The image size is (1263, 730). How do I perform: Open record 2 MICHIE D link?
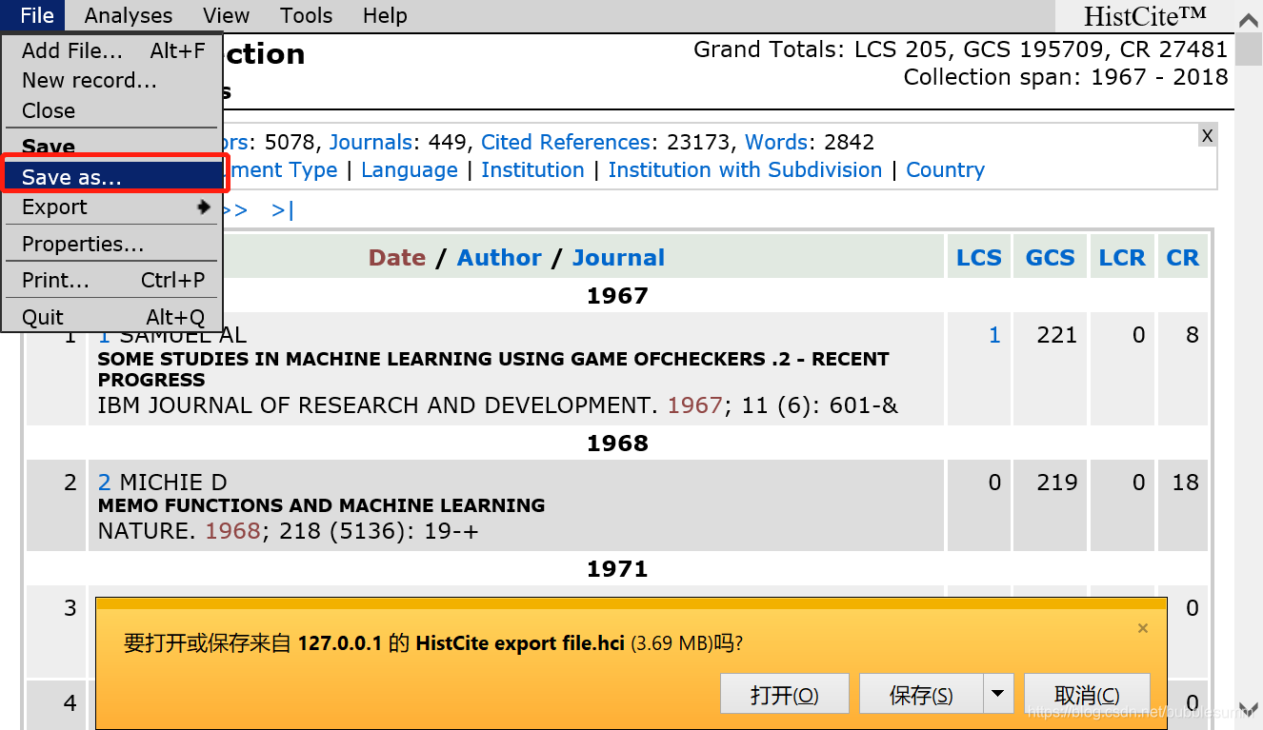tap(105, 483)
